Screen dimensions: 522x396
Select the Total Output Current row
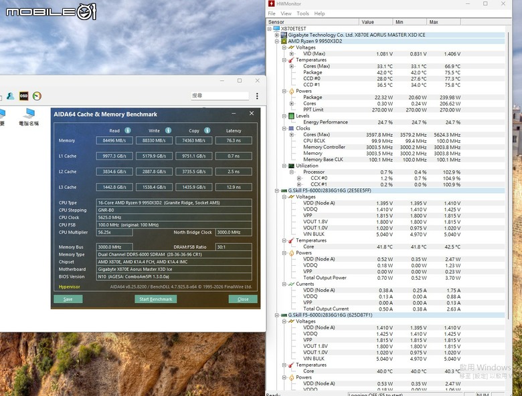click(386, 309)
